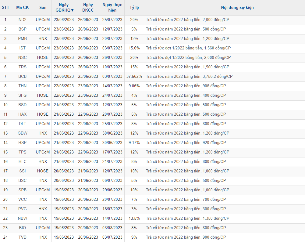
Task: Click the NBW ticker symbol
Action: point(22,218)
